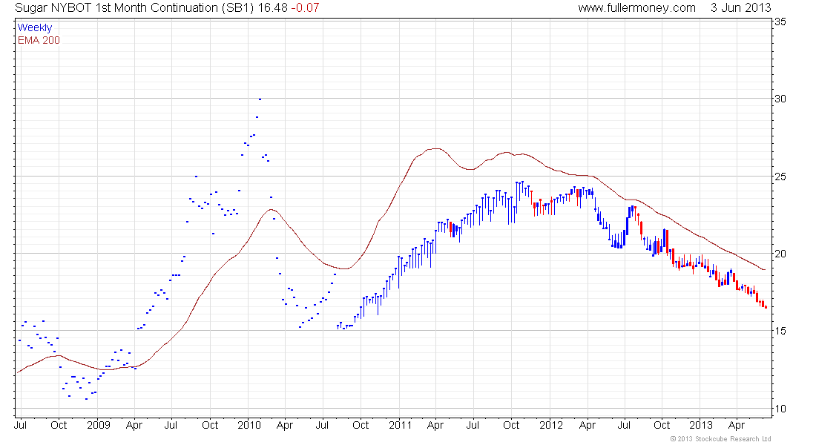The width and height of the screenshot is (816, 445).
Task: Click the '2013' label on time axis
Action: tap(701, 425)
